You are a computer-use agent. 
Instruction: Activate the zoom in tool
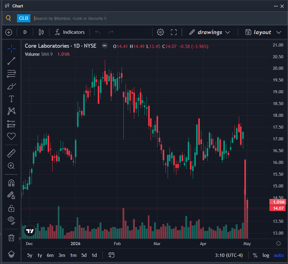11,166
